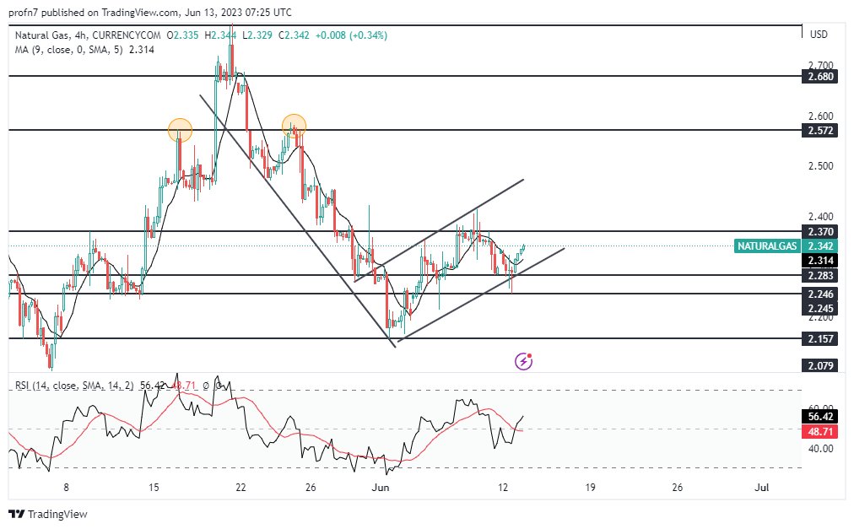Select the 2.245 price level label
Image resolution: width=854 pixels, height=529 pixels.
tap(819, 308)
